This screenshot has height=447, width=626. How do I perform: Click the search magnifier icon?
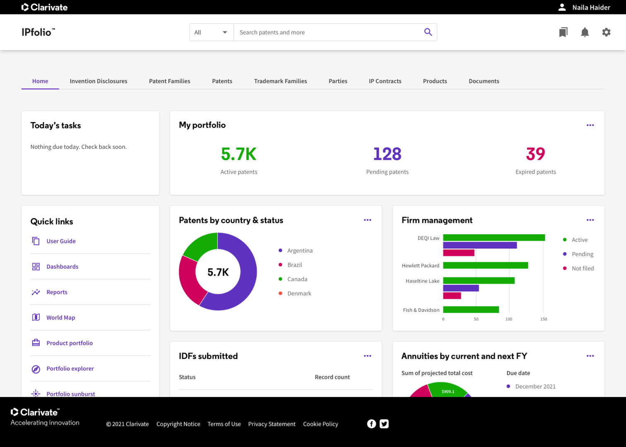pyautogui.click(x=428, y=32)
